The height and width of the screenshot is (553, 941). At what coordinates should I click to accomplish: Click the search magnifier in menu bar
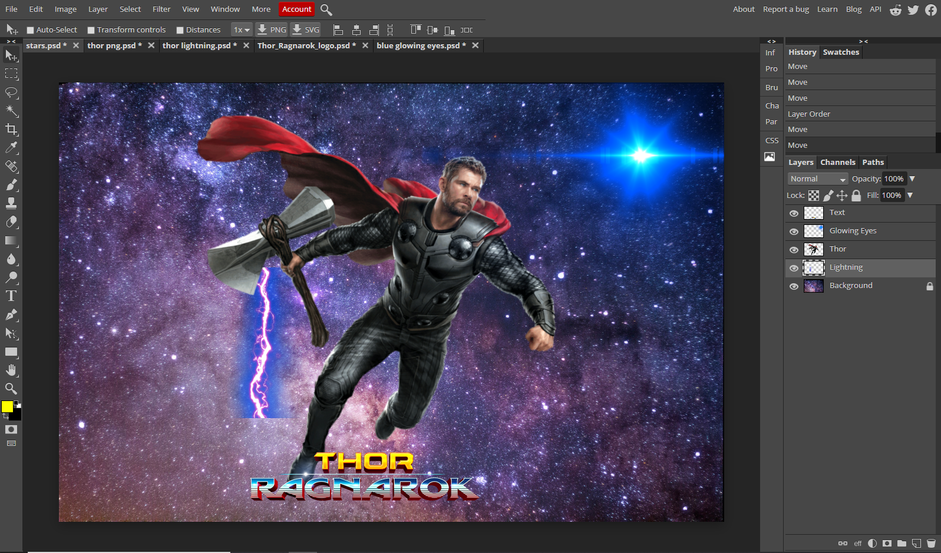click(x=326, y=9)
